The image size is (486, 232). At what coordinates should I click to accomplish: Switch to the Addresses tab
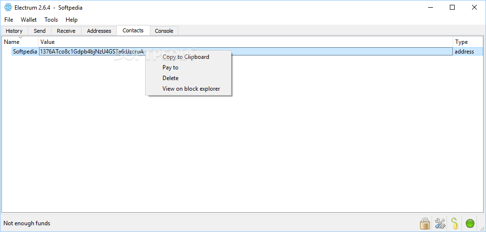click(x=99, y=31)
